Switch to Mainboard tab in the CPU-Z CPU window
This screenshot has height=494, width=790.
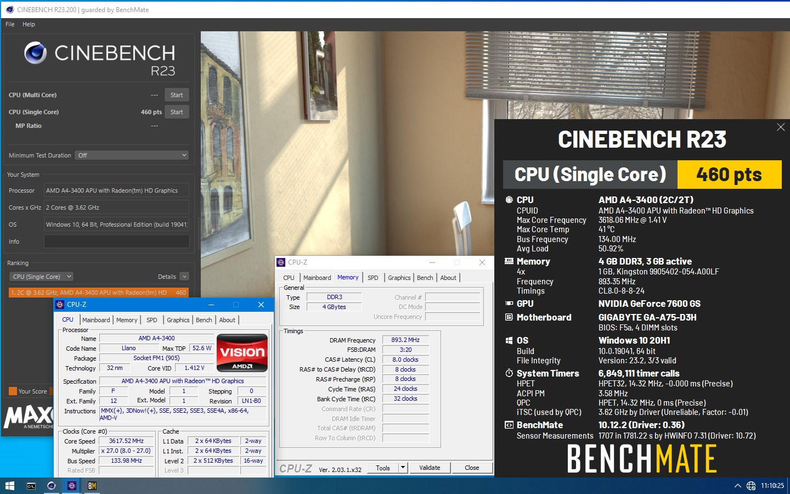coord(96,320)
